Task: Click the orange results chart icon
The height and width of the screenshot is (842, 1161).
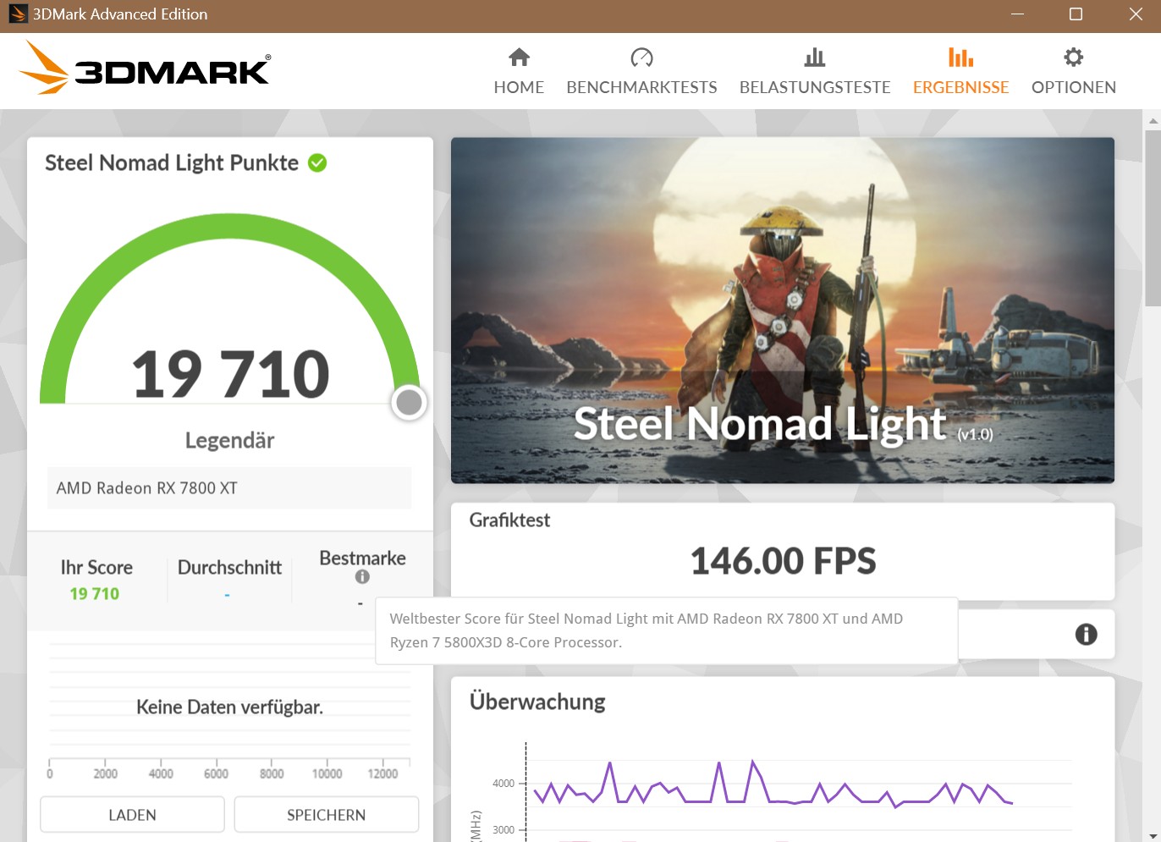Action: [960, 57]
